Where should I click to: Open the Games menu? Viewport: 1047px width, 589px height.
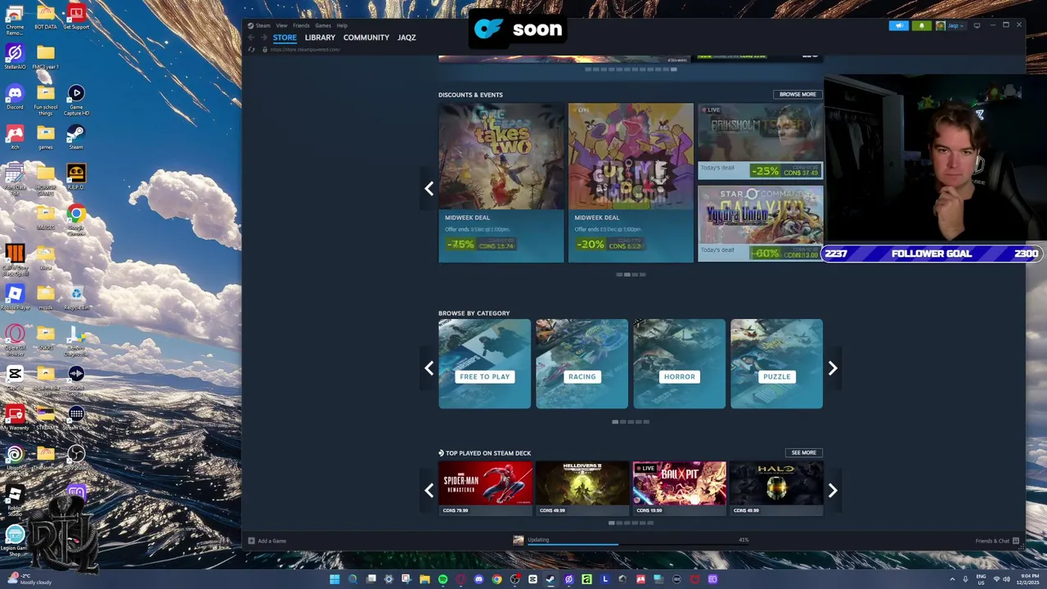pyautogui.click(x=323, y=25)
